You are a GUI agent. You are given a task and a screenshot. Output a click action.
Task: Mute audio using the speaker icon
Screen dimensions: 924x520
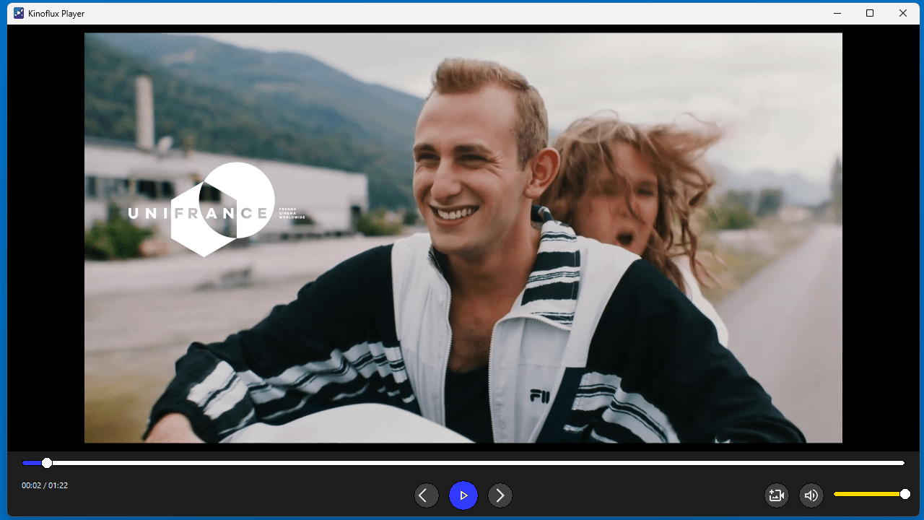pos(811,495)
